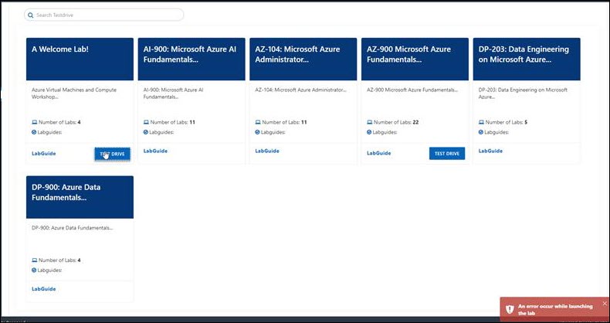Click laptop icon in DP-900 card

click(34, 260)
